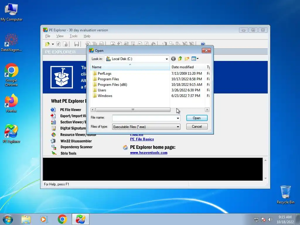Click the log panel scroll up arrow

point(265,160)
